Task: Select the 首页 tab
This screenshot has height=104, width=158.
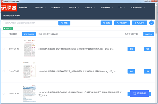Action: point(8,29)
